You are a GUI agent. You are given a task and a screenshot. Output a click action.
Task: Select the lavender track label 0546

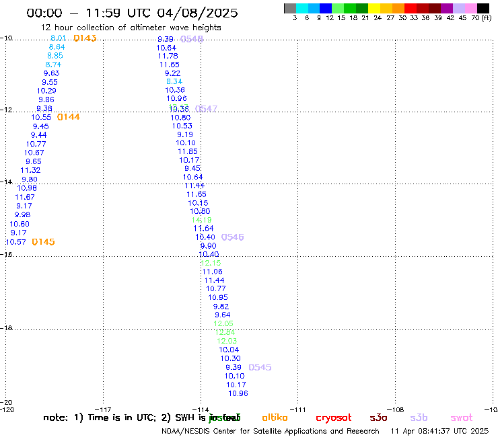pyautogui.click(x=232, y=237)
